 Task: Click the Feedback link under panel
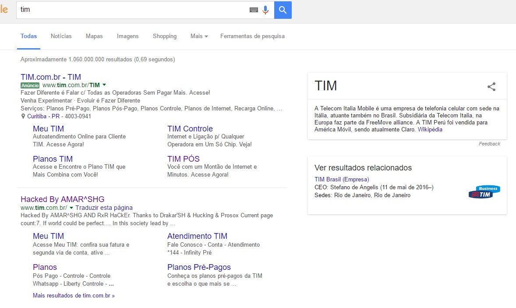[x=489, y=144]
